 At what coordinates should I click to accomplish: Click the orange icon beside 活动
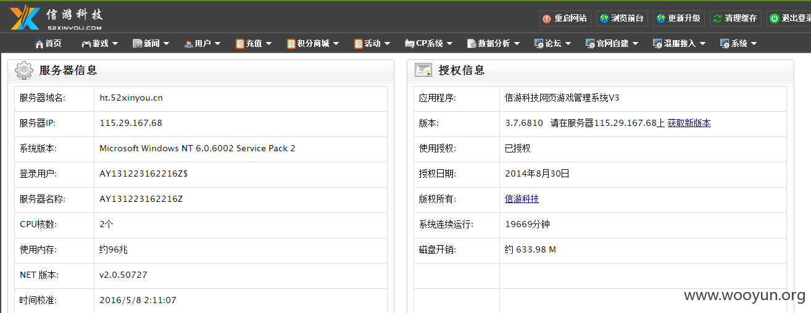point(358,44)
